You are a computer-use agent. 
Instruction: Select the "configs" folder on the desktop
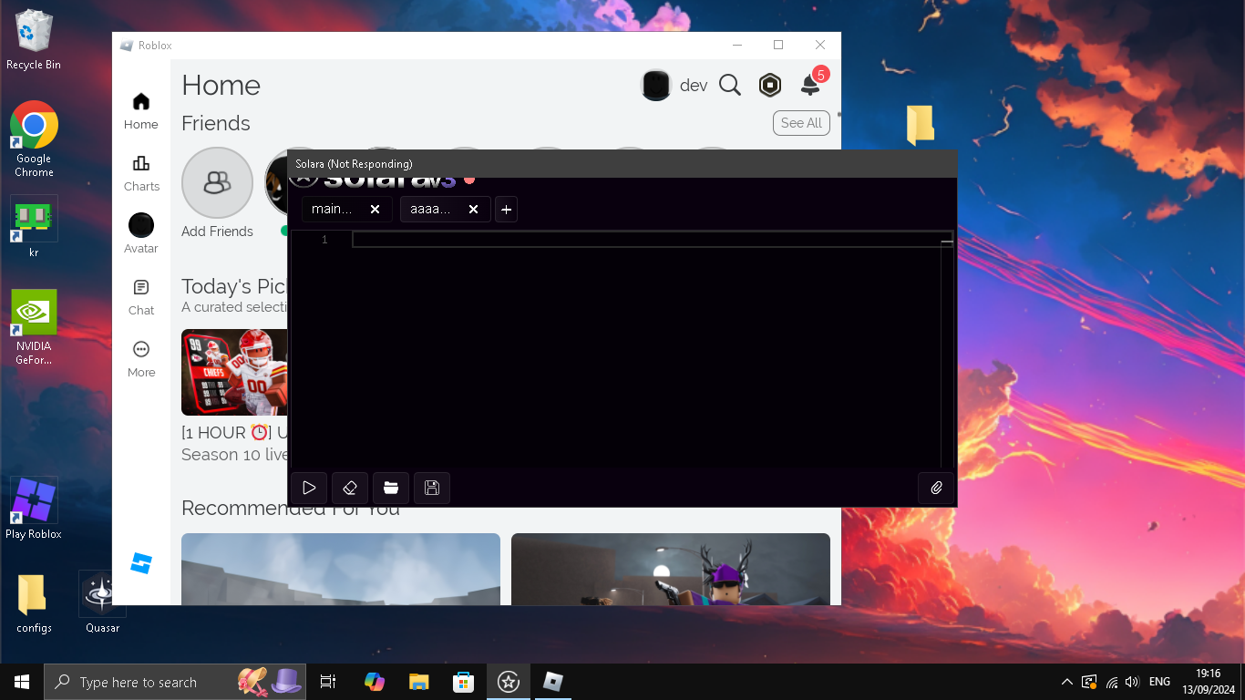[34, 602]
